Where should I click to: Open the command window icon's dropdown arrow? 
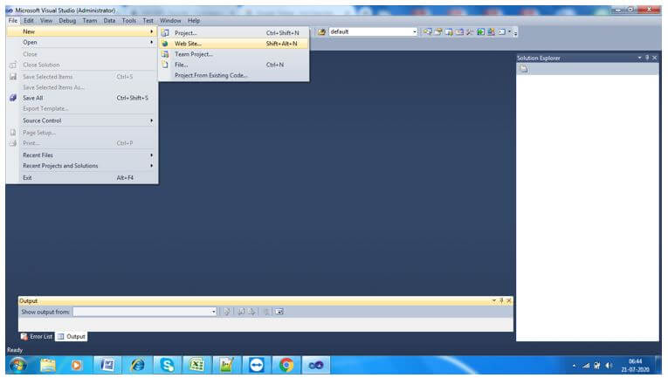(509, 31)
